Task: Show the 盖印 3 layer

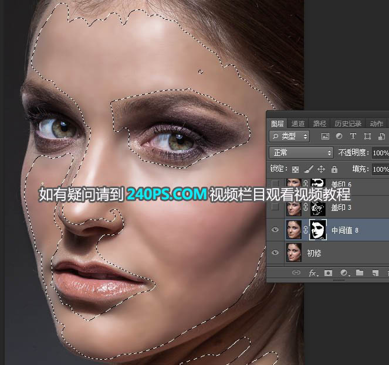Action: (x=275, y=207)
